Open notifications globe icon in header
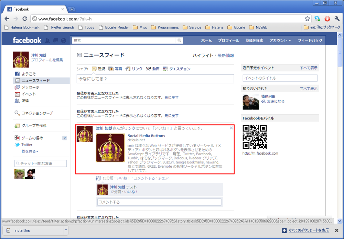This screenshot has height=239, width=344. pos(63,40)
